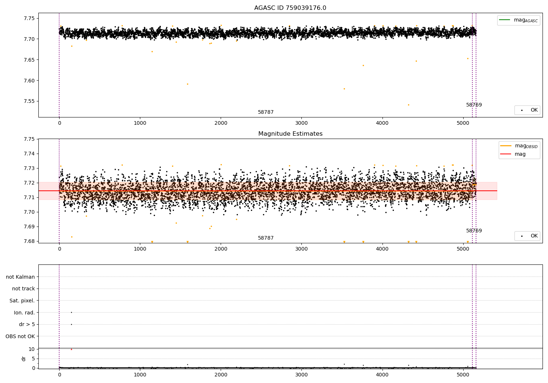Click the 'OK' legend in top plot
Screen dimensions: 548x383
527,110
